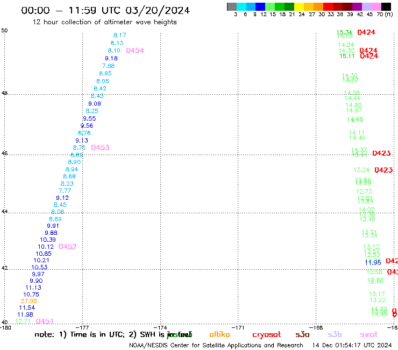
Task: Pick the orange swatch in the legend bar
Action: tap(318, 6)
